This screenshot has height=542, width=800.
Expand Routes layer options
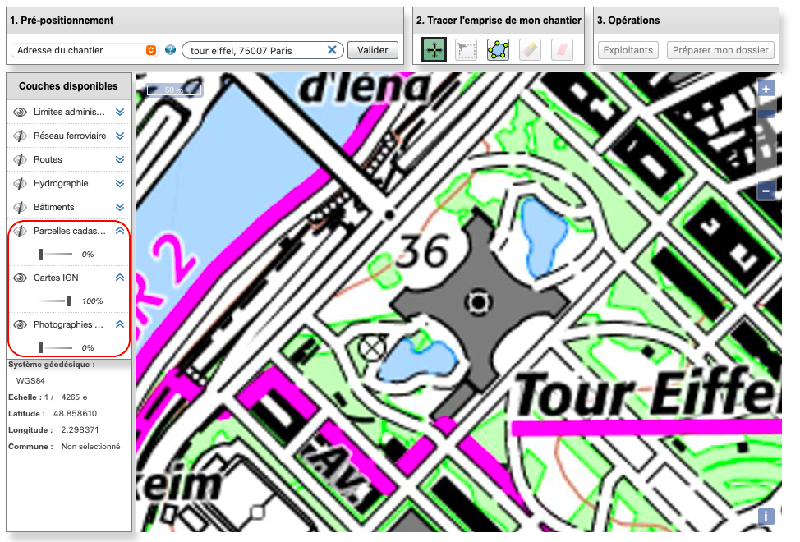pyautogui.click(x=120, y=159)
